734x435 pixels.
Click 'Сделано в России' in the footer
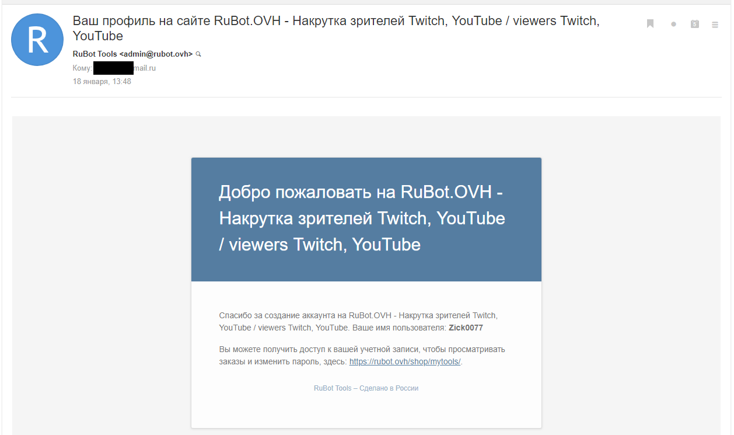point(389,388)
